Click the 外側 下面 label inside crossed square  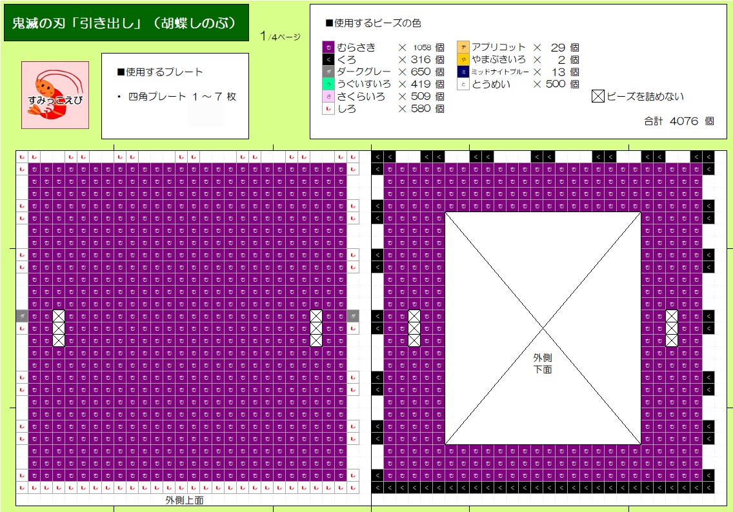(543, 364)
